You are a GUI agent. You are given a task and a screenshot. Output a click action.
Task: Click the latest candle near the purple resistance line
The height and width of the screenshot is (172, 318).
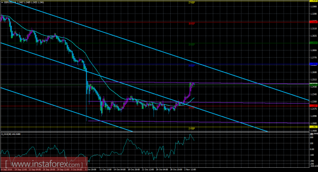pos(194,84)
